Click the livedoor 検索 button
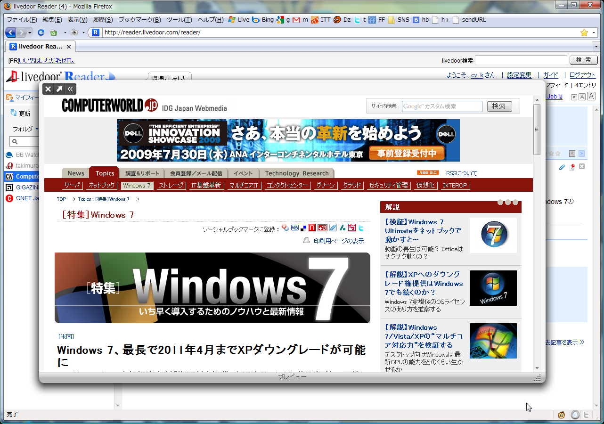Viewport: 604px width, 424px height. point(584,60)
